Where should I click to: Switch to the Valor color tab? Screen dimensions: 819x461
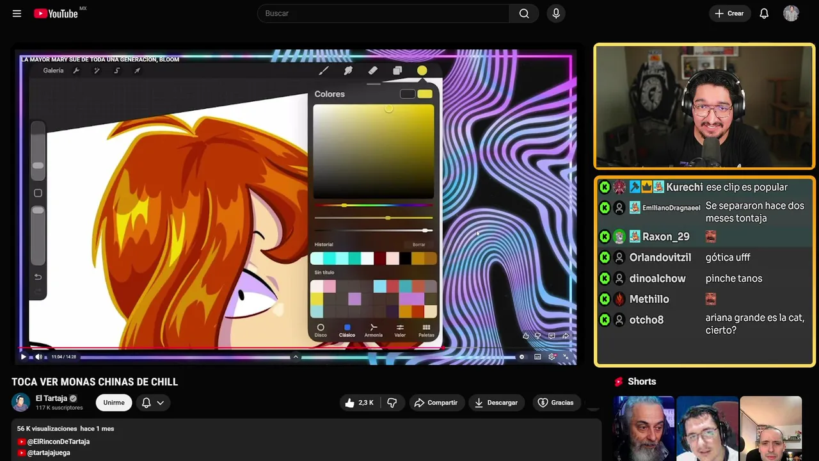[x=400, y=330]
